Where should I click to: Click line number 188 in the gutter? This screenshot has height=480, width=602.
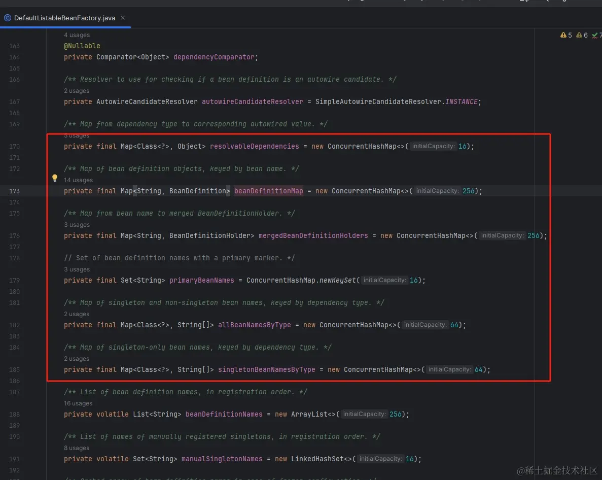tap(14, 415)
